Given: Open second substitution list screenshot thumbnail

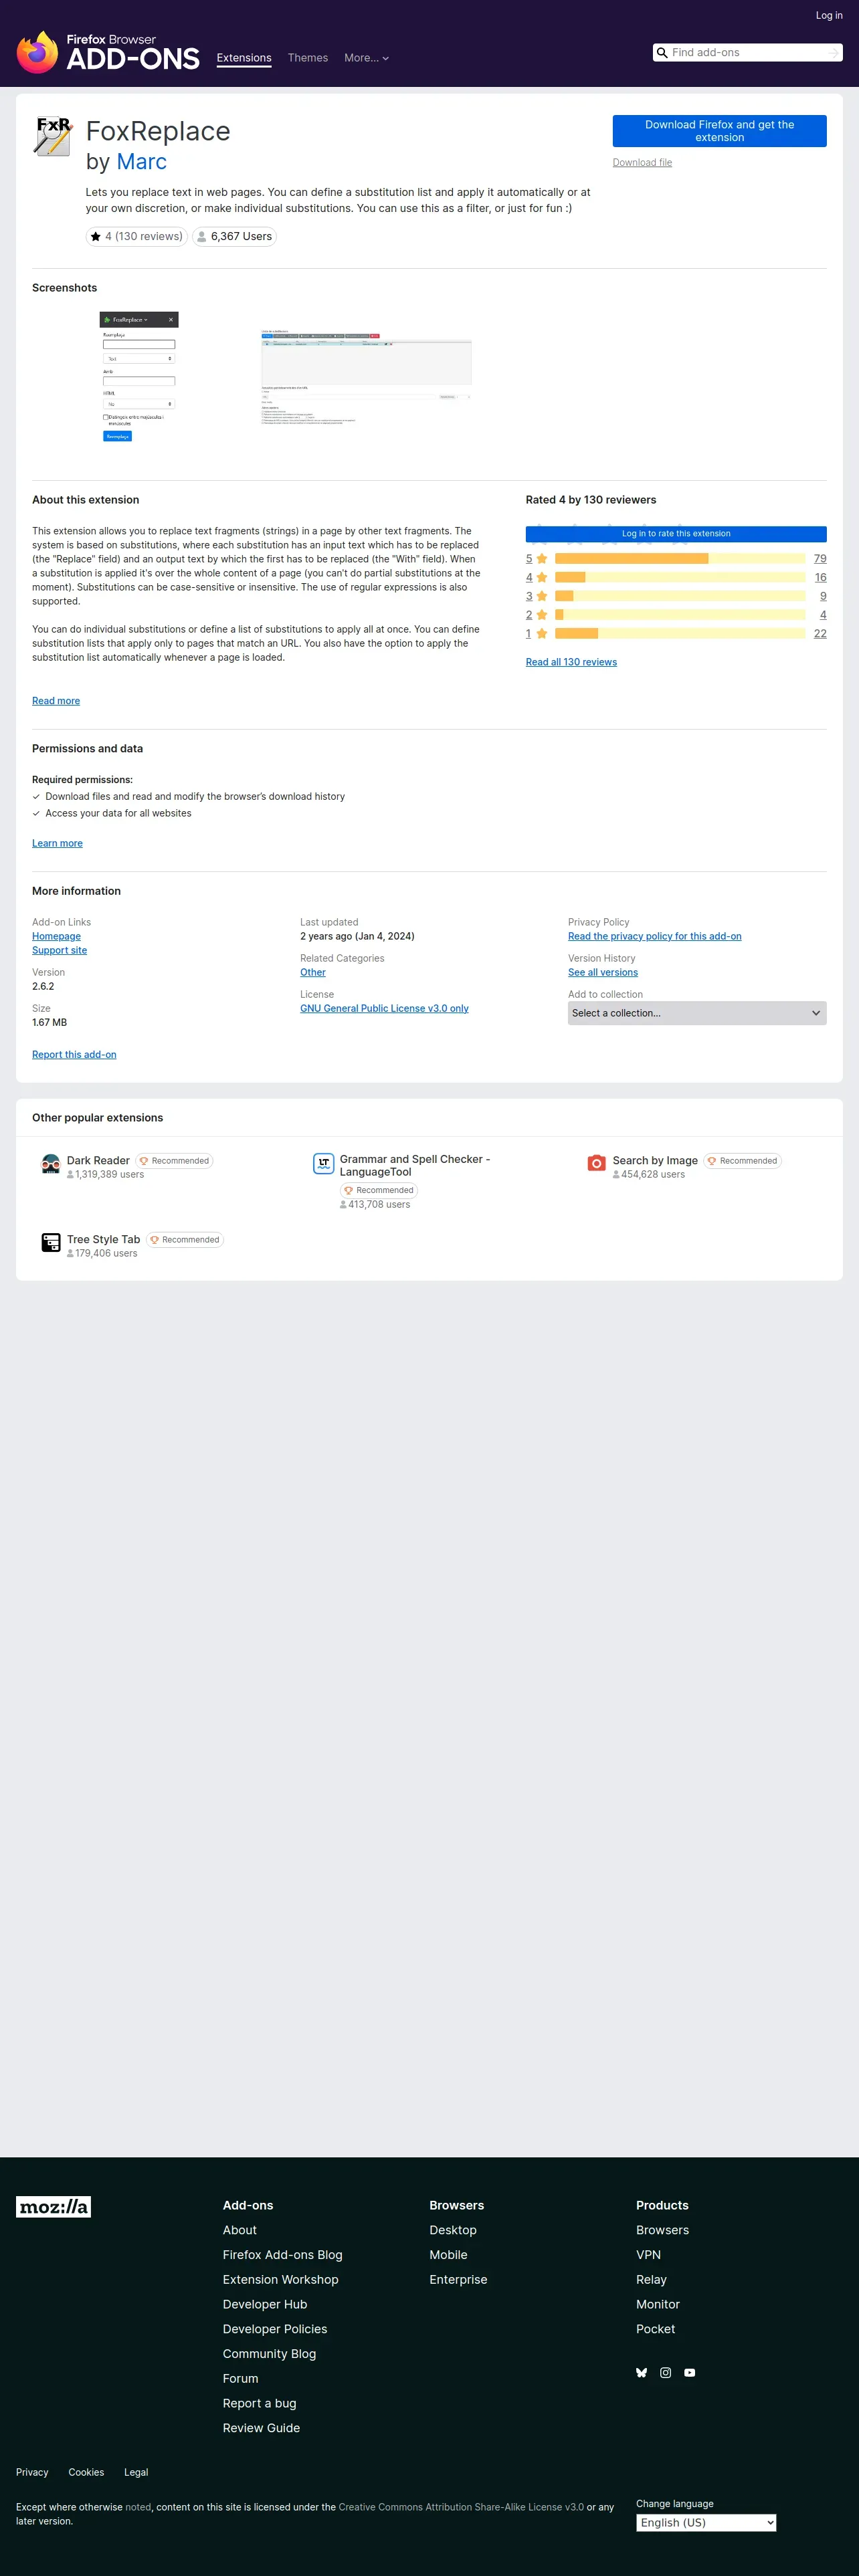Looking at the screenshot, I should point(366,378).
